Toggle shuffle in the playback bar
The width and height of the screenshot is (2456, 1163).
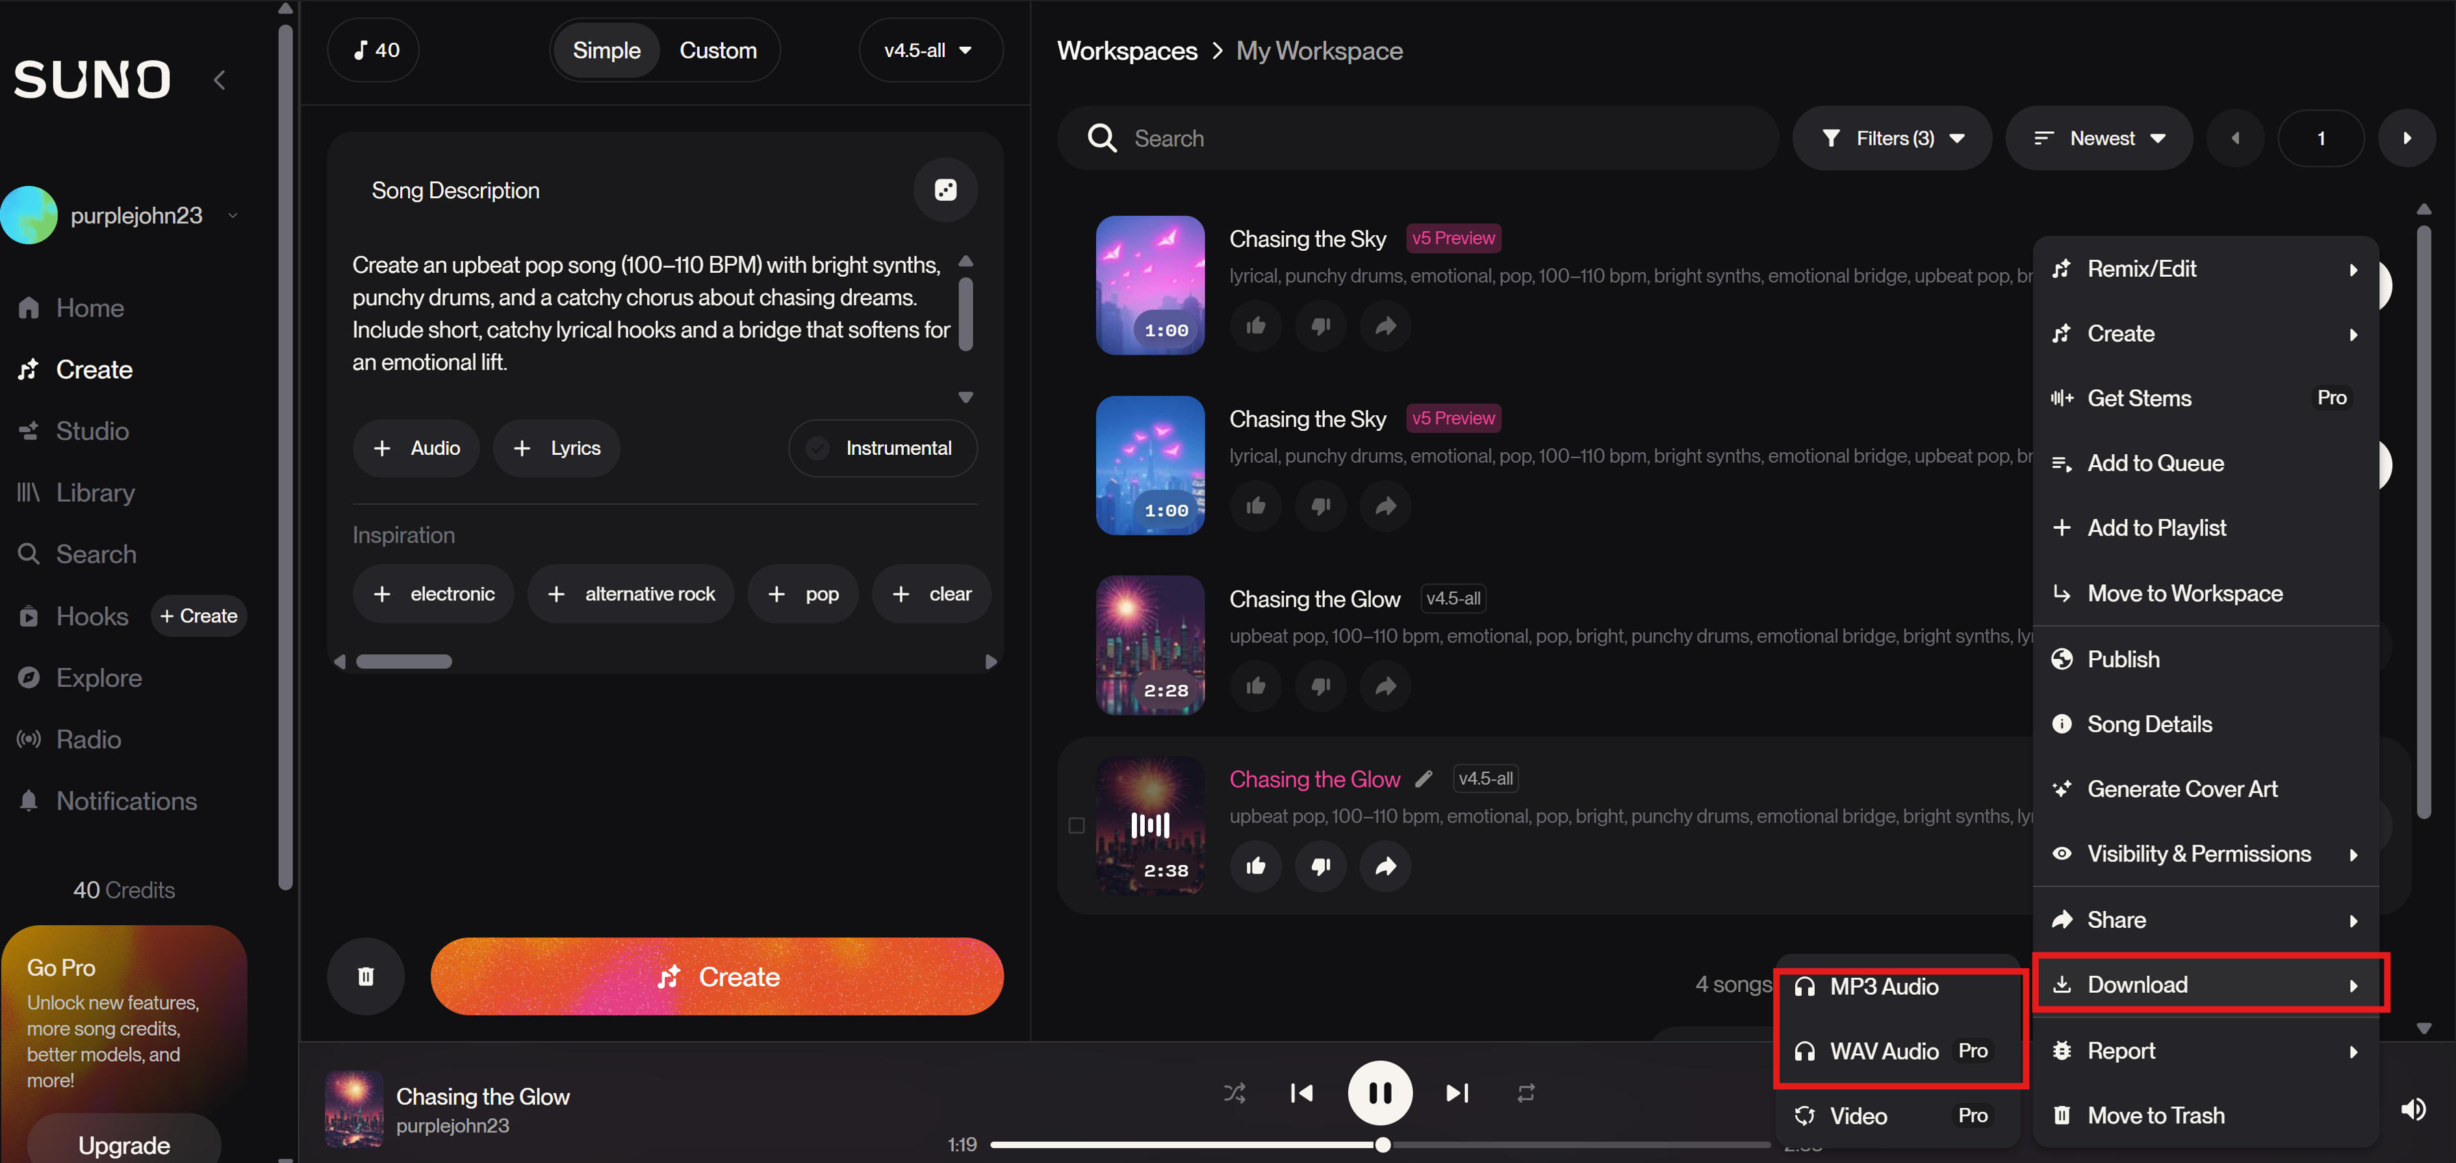(x=1234, y=1092)
